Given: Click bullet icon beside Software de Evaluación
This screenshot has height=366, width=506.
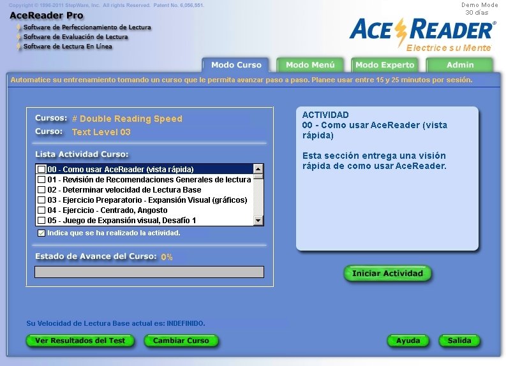Looking at the screenshot, I should tap(19, 37).
